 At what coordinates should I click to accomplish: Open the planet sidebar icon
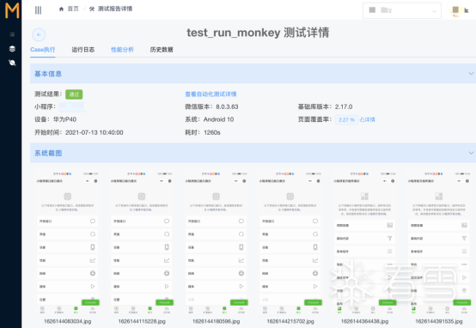[12, 63]
